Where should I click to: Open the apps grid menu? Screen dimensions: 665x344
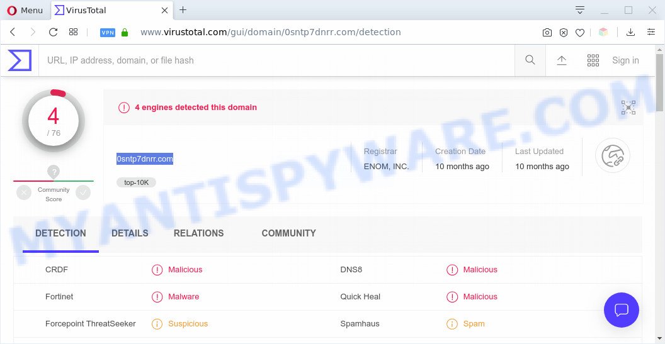pos(593,60)
